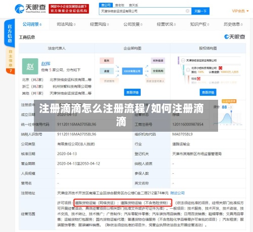This screenshot has width=253, height=232.
Task: Open the 知识产权 tab
Action: 199,24
